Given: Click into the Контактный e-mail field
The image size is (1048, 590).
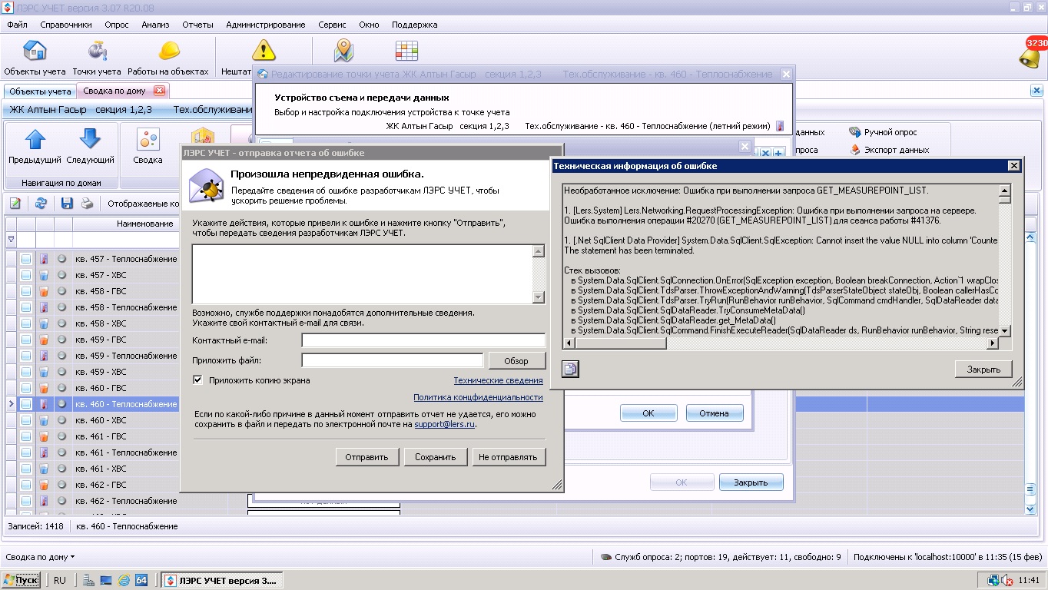Looking at the screenshot, I should pos(423,340).
